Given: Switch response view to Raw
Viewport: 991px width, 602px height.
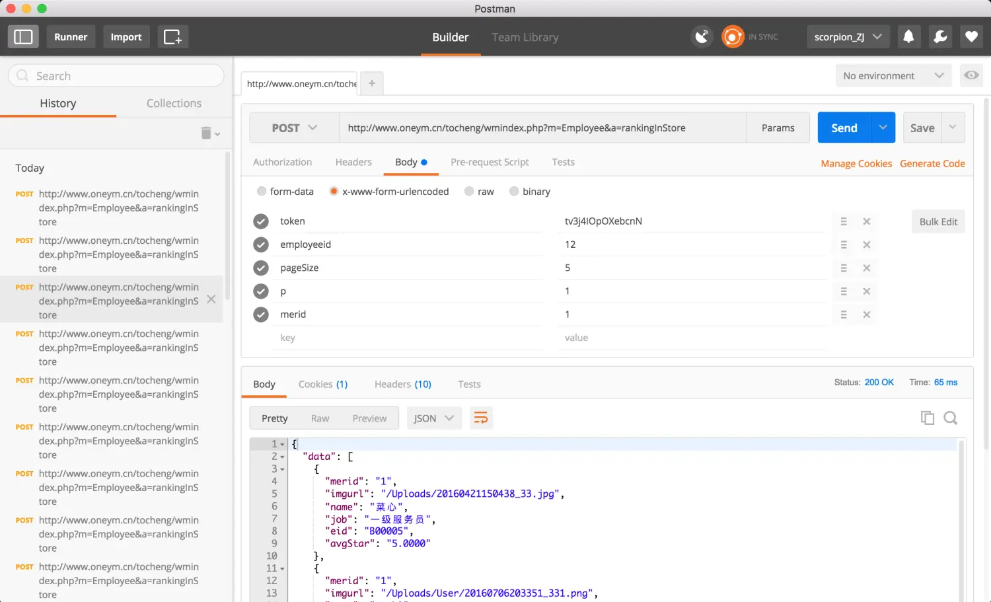Looking at the screenshot, I should coord(320,418).
